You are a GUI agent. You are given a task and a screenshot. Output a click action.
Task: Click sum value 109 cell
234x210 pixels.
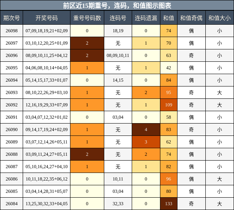(x=169, y=105)
